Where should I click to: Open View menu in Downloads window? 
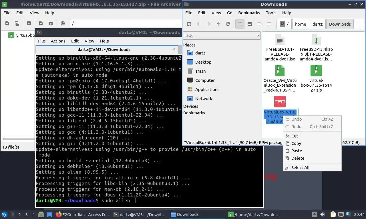pos(216,13)
